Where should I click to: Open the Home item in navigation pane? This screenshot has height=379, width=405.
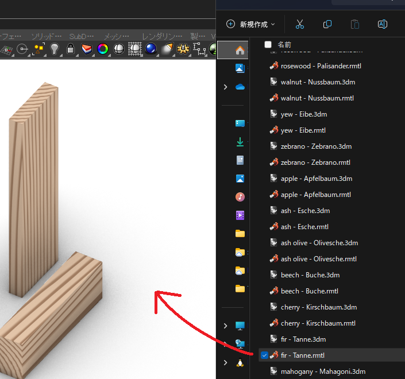240,50
